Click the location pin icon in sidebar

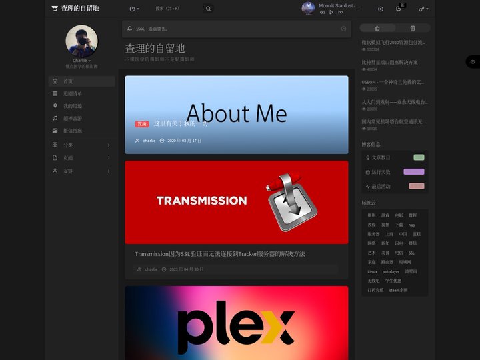(x=55, y=105)
